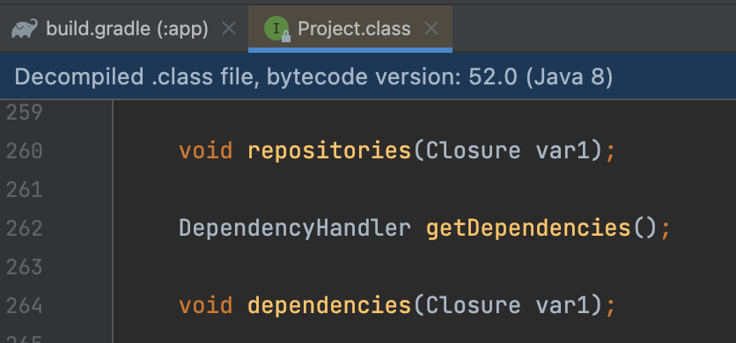Click line number 264 in the gutter
The width and height of the screenshot is (736, 343).
25,305
